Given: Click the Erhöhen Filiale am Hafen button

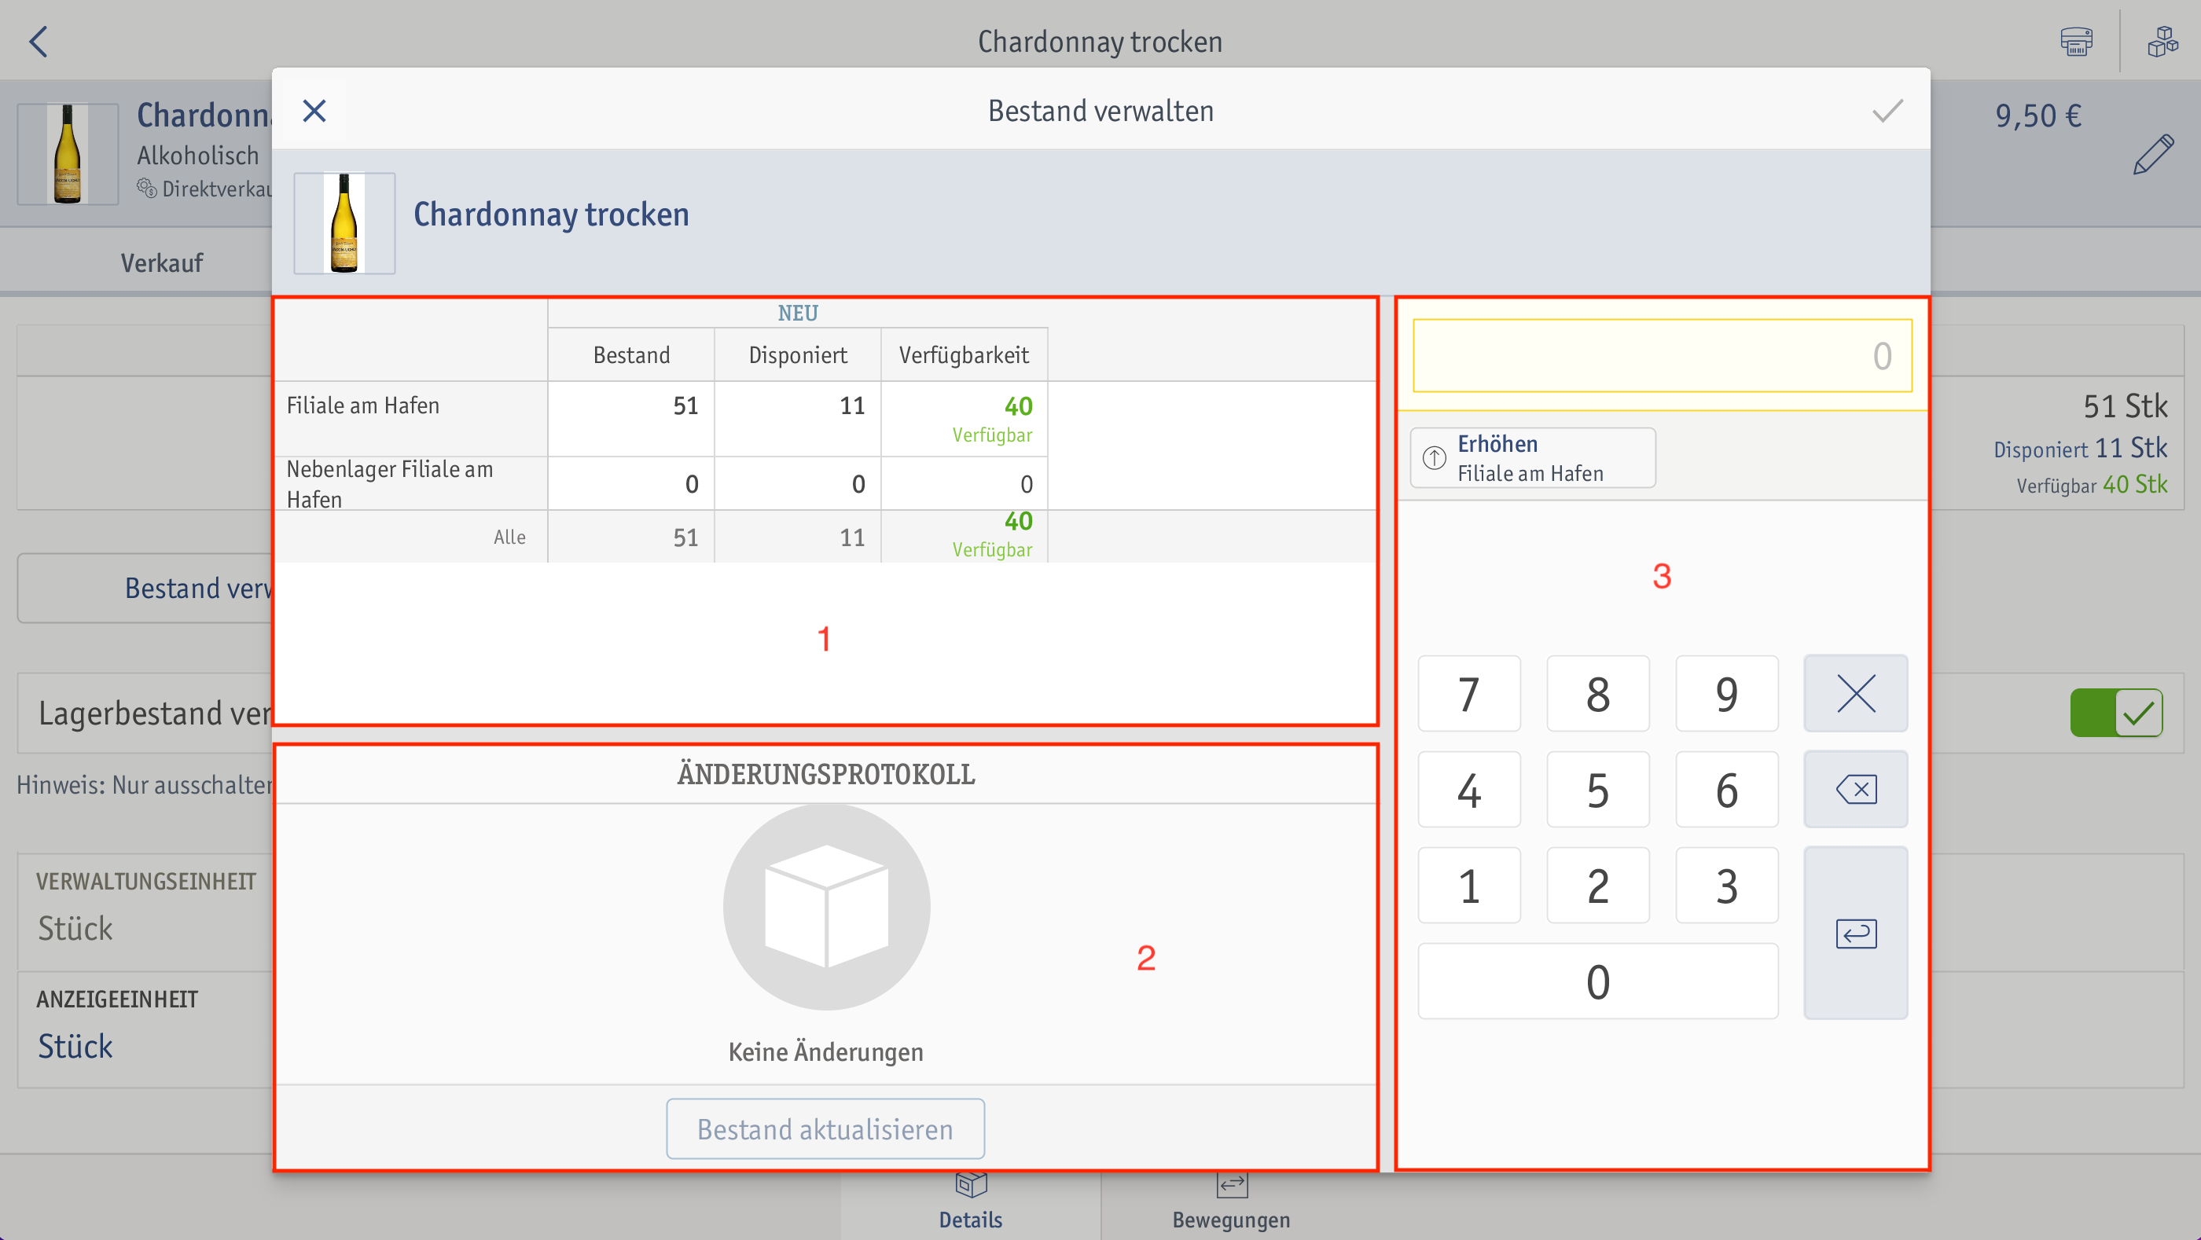Looking at the screenshot, I should 1533,458.
